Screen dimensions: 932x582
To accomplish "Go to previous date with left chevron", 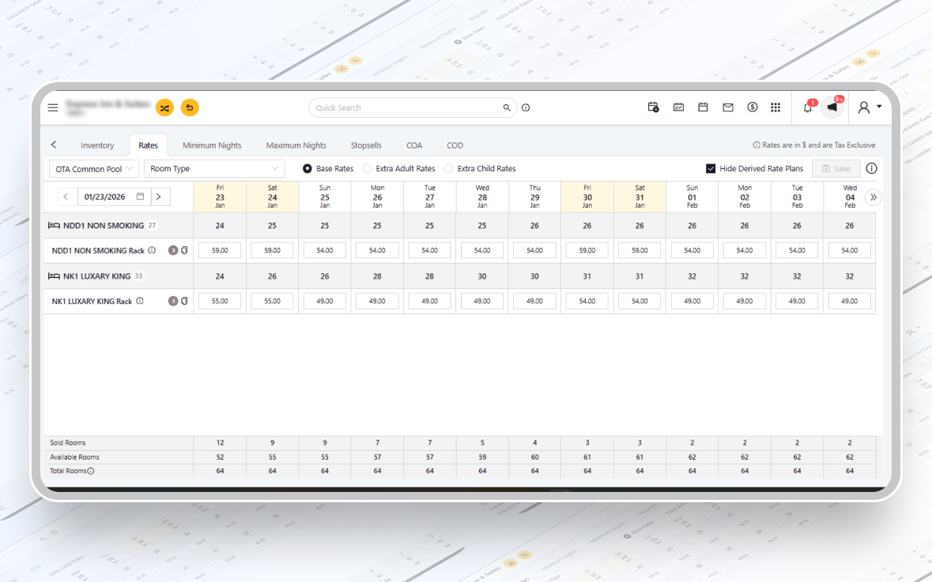I will pos(66,197).
